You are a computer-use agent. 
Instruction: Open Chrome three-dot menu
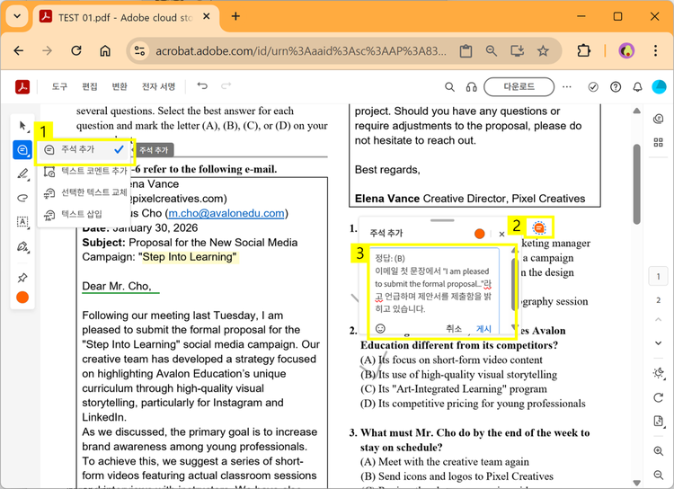(655, 50)
